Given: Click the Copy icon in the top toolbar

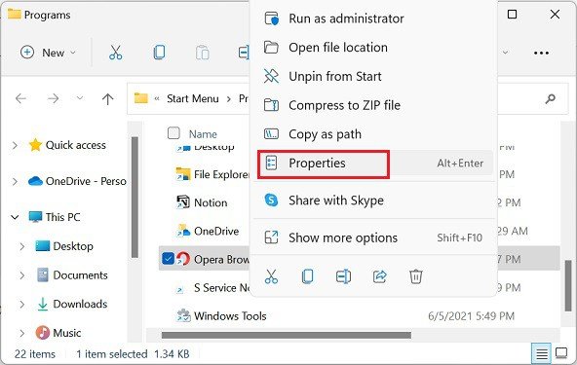Looking at the screenshot, I should click(x=159, y=53).
